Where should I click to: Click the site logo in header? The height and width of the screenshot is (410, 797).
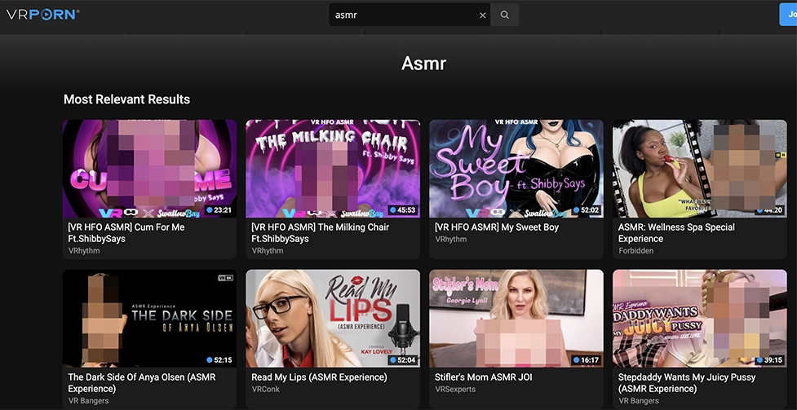[42, 14]
